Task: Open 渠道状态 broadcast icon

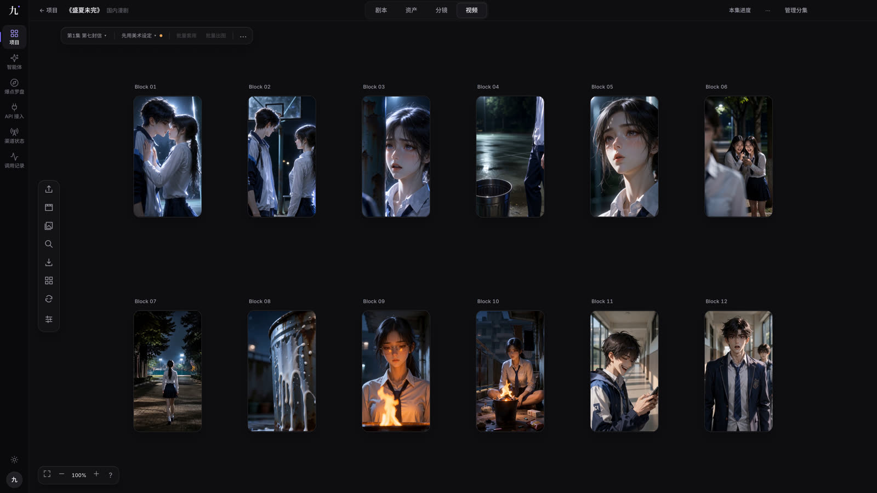Action: point(14,136)
